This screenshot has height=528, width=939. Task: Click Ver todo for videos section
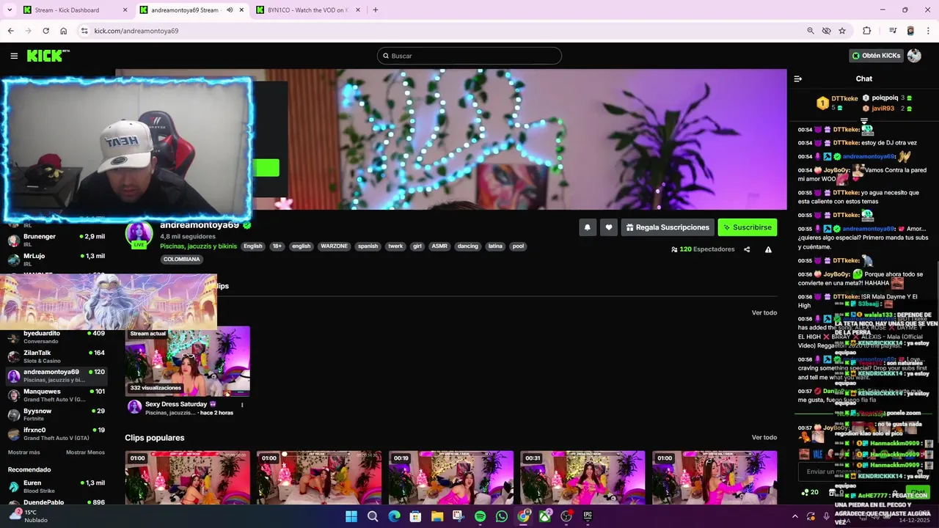click(764, 313)
